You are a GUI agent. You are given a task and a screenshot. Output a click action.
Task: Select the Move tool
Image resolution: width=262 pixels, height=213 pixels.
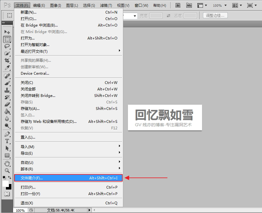7,32
